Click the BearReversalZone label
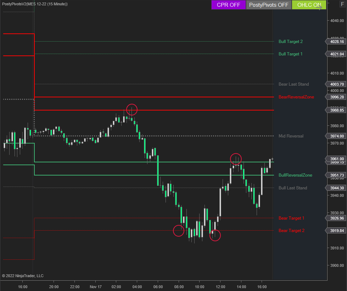 pos(296,97)
